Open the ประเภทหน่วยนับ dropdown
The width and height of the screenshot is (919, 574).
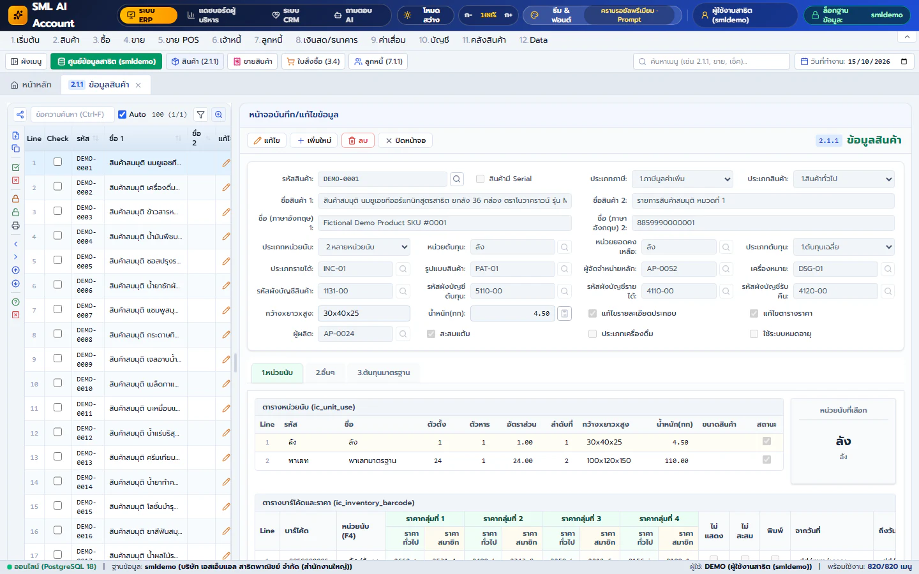364,247
